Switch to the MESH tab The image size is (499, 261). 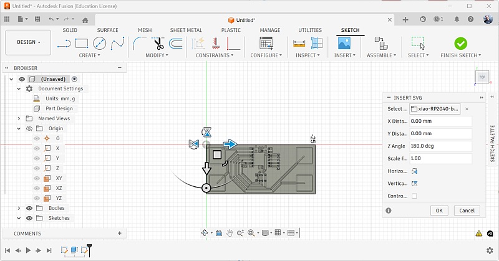point(145,30)
